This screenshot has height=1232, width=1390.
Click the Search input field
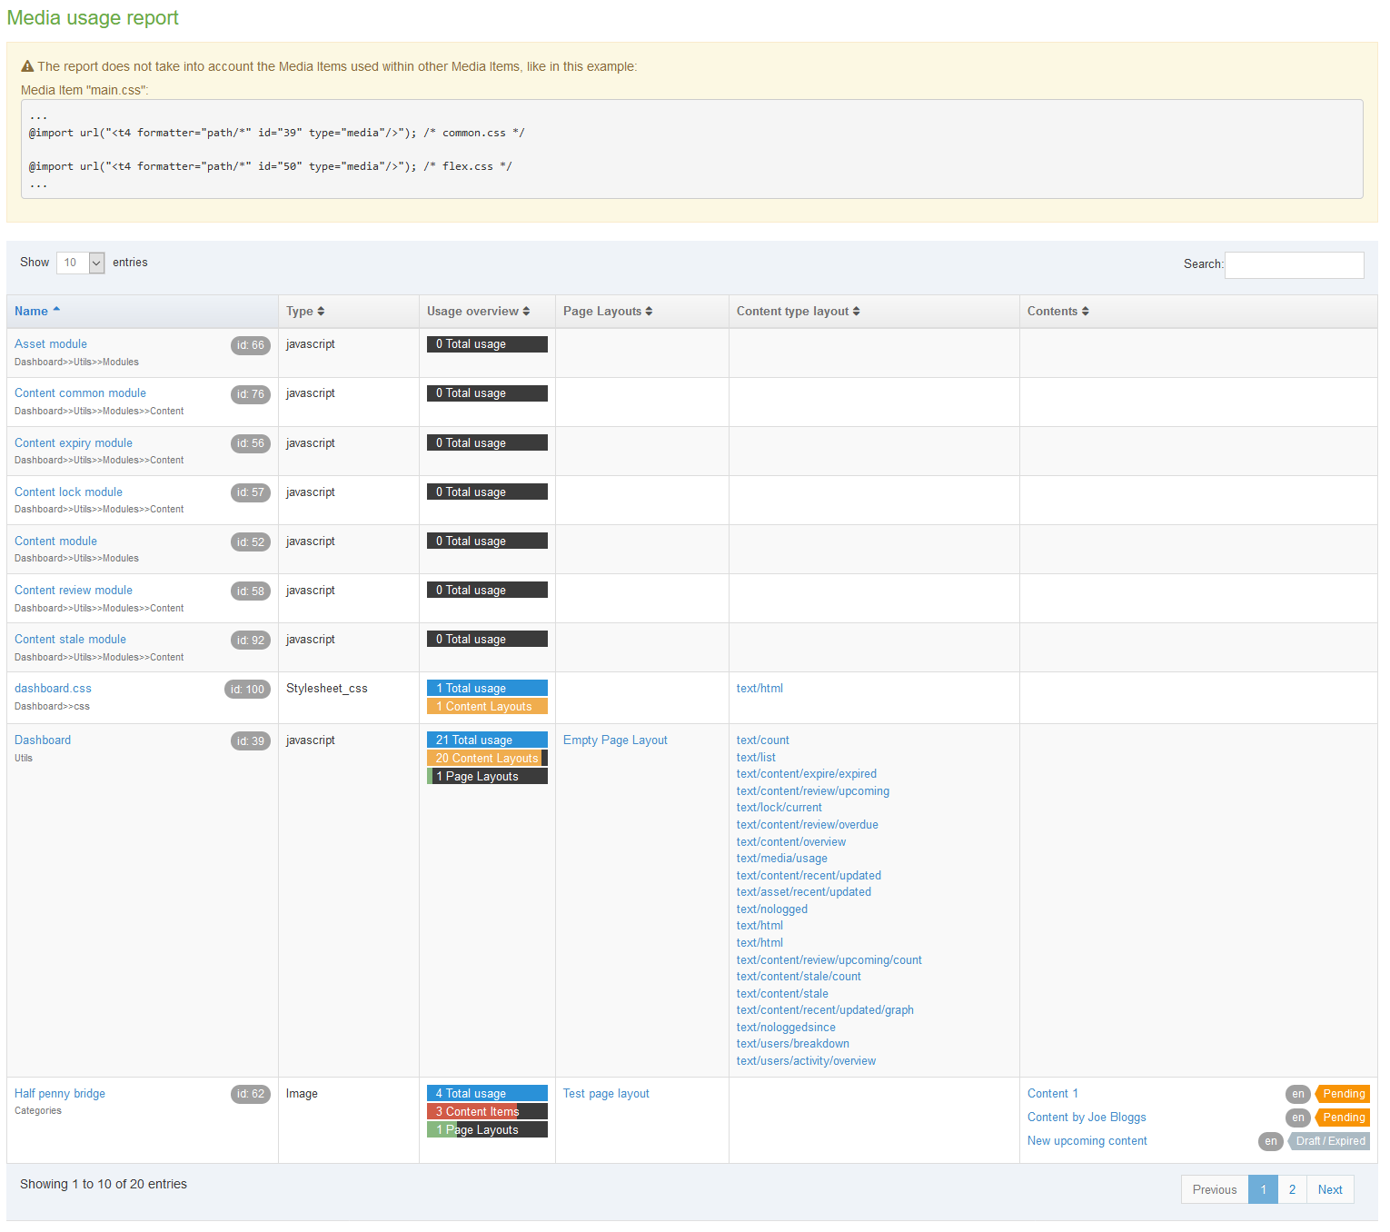[1294, 264]
